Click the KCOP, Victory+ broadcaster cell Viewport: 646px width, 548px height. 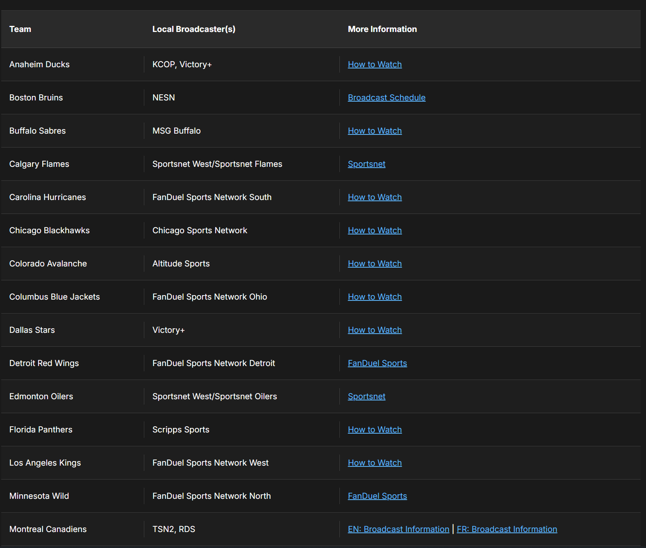242,64
